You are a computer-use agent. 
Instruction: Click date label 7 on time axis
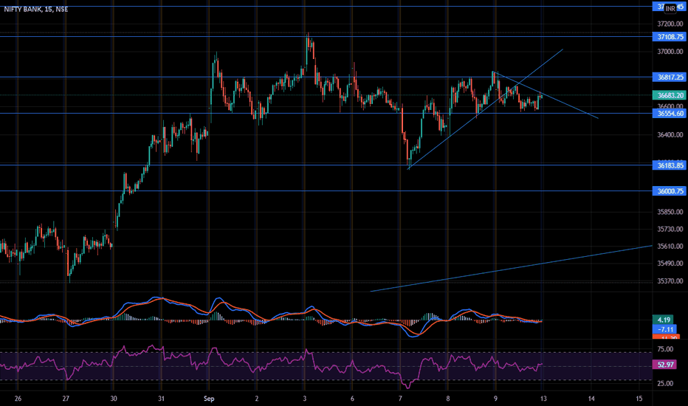(400, 399)
